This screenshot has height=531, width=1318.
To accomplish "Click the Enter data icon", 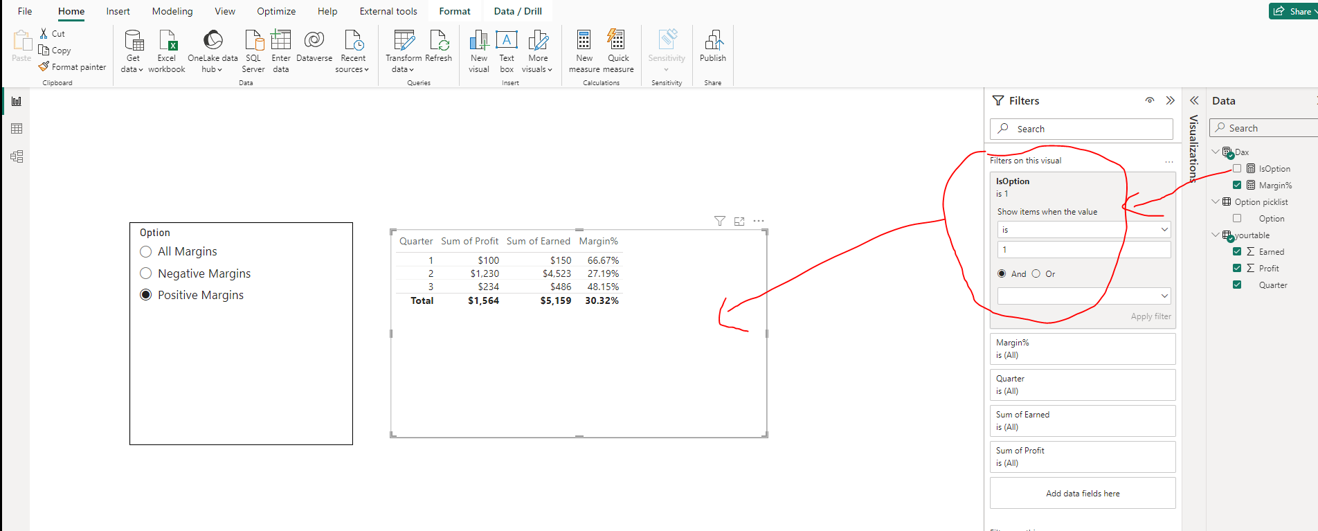I will click(x=281, y=40).
